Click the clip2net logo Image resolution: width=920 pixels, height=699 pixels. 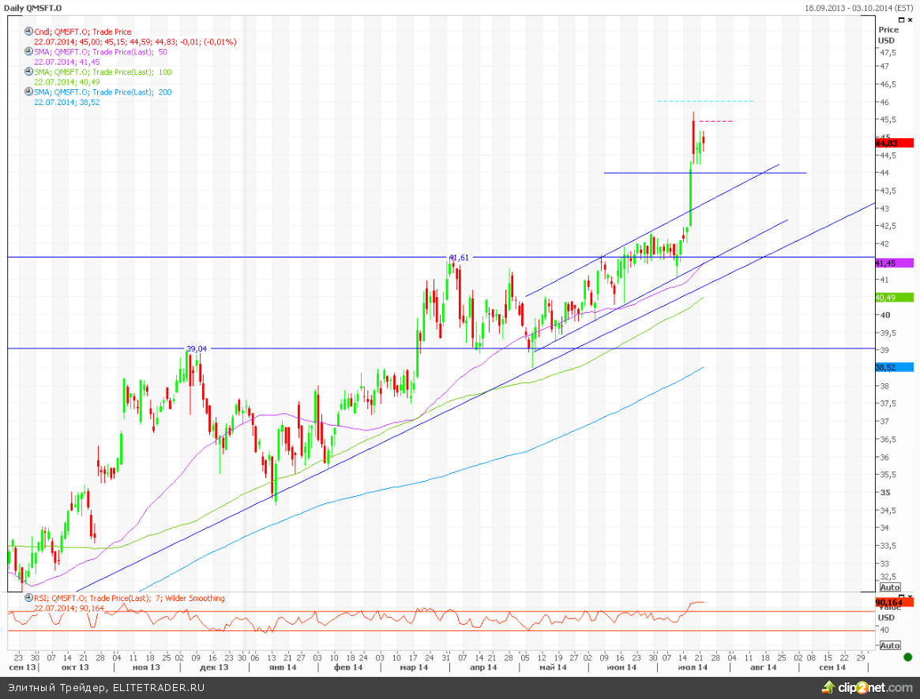pos(867,687)
